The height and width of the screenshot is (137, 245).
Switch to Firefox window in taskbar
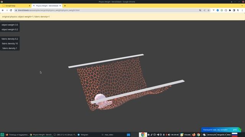coord(17,135)
